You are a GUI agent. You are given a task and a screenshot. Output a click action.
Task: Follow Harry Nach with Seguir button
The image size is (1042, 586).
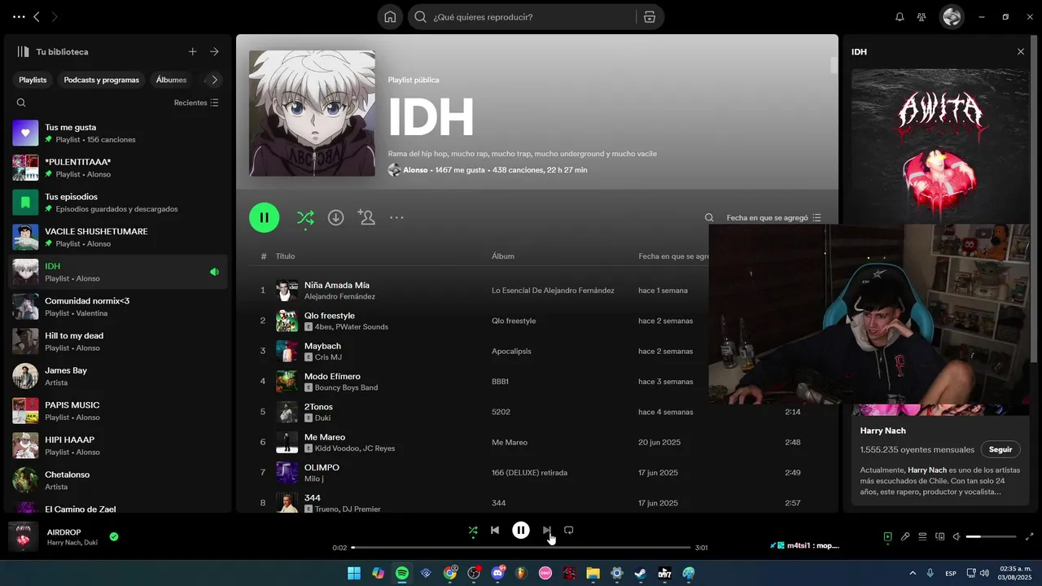pyautogui.click(x=1000, y=449)
